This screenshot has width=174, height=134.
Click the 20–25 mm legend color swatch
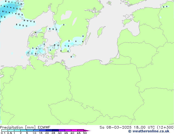pyautogui.click(x=49, y=130)
